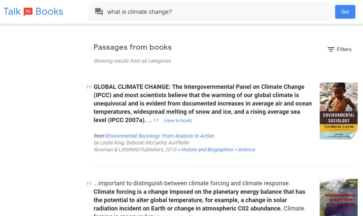This screenshot has height=216, width=363.
Task: Click the search query input field
Action: click(218, 12)
